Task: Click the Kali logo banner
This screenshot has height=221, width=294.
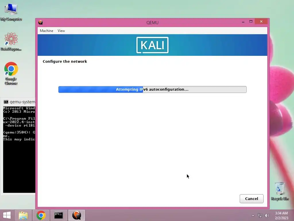Action: (152, 45)
